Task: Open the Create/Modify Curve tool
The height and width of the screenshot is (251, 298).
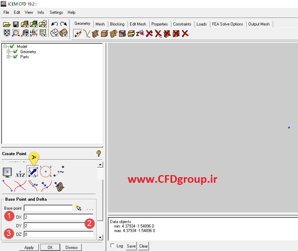Action: pyautogui.click(x=87, y=34)
